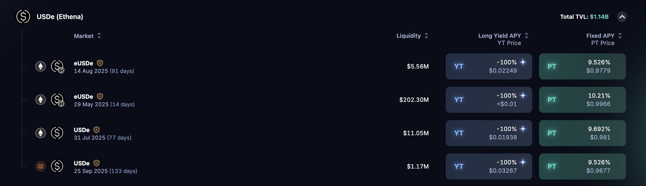
Task: Click the $202.30M liquidity value
Action: [x=414, y=100]
